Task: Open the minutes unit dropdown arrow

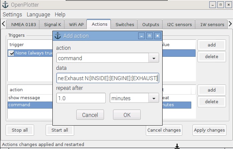Action: (x=154, y=98)
